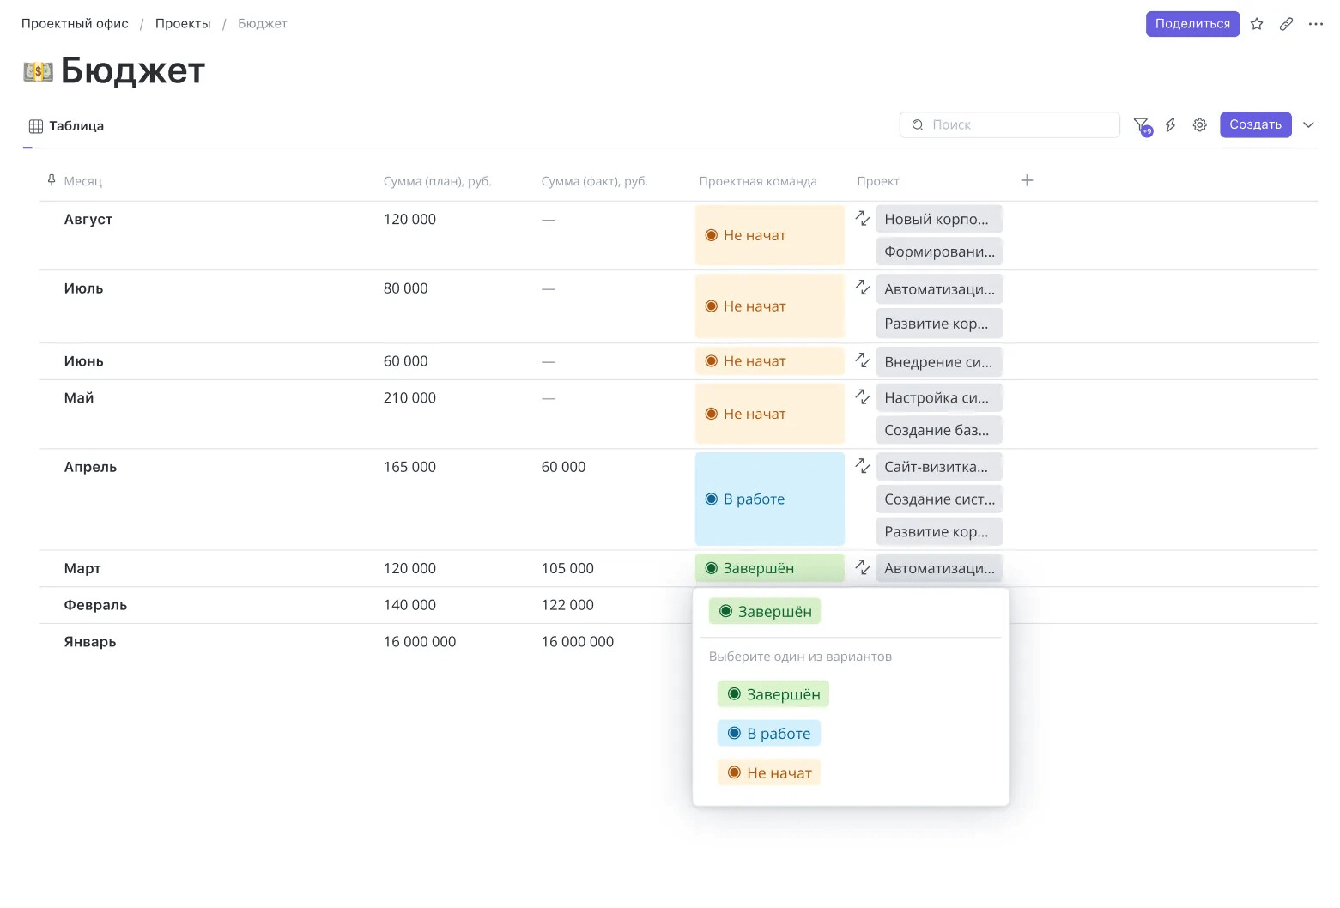
Task: Click fact amount 60 000 for Апрель
Action: [x=563, y=467]
